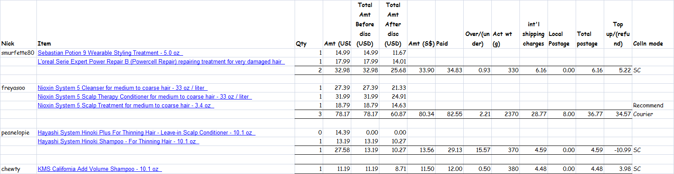Select the 34.83 Paid cell
This screenshot has height=174, width=674.
point(450,71)
